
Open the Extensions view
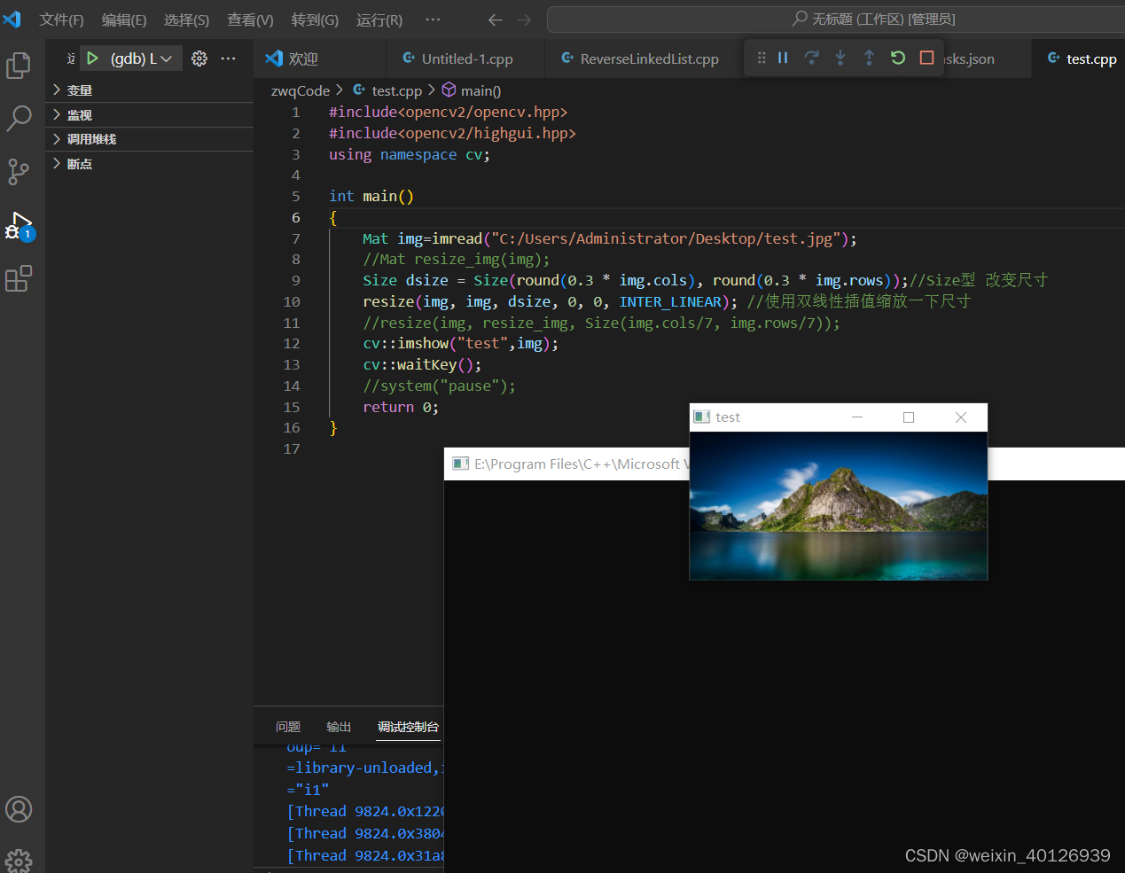(19, 279)
